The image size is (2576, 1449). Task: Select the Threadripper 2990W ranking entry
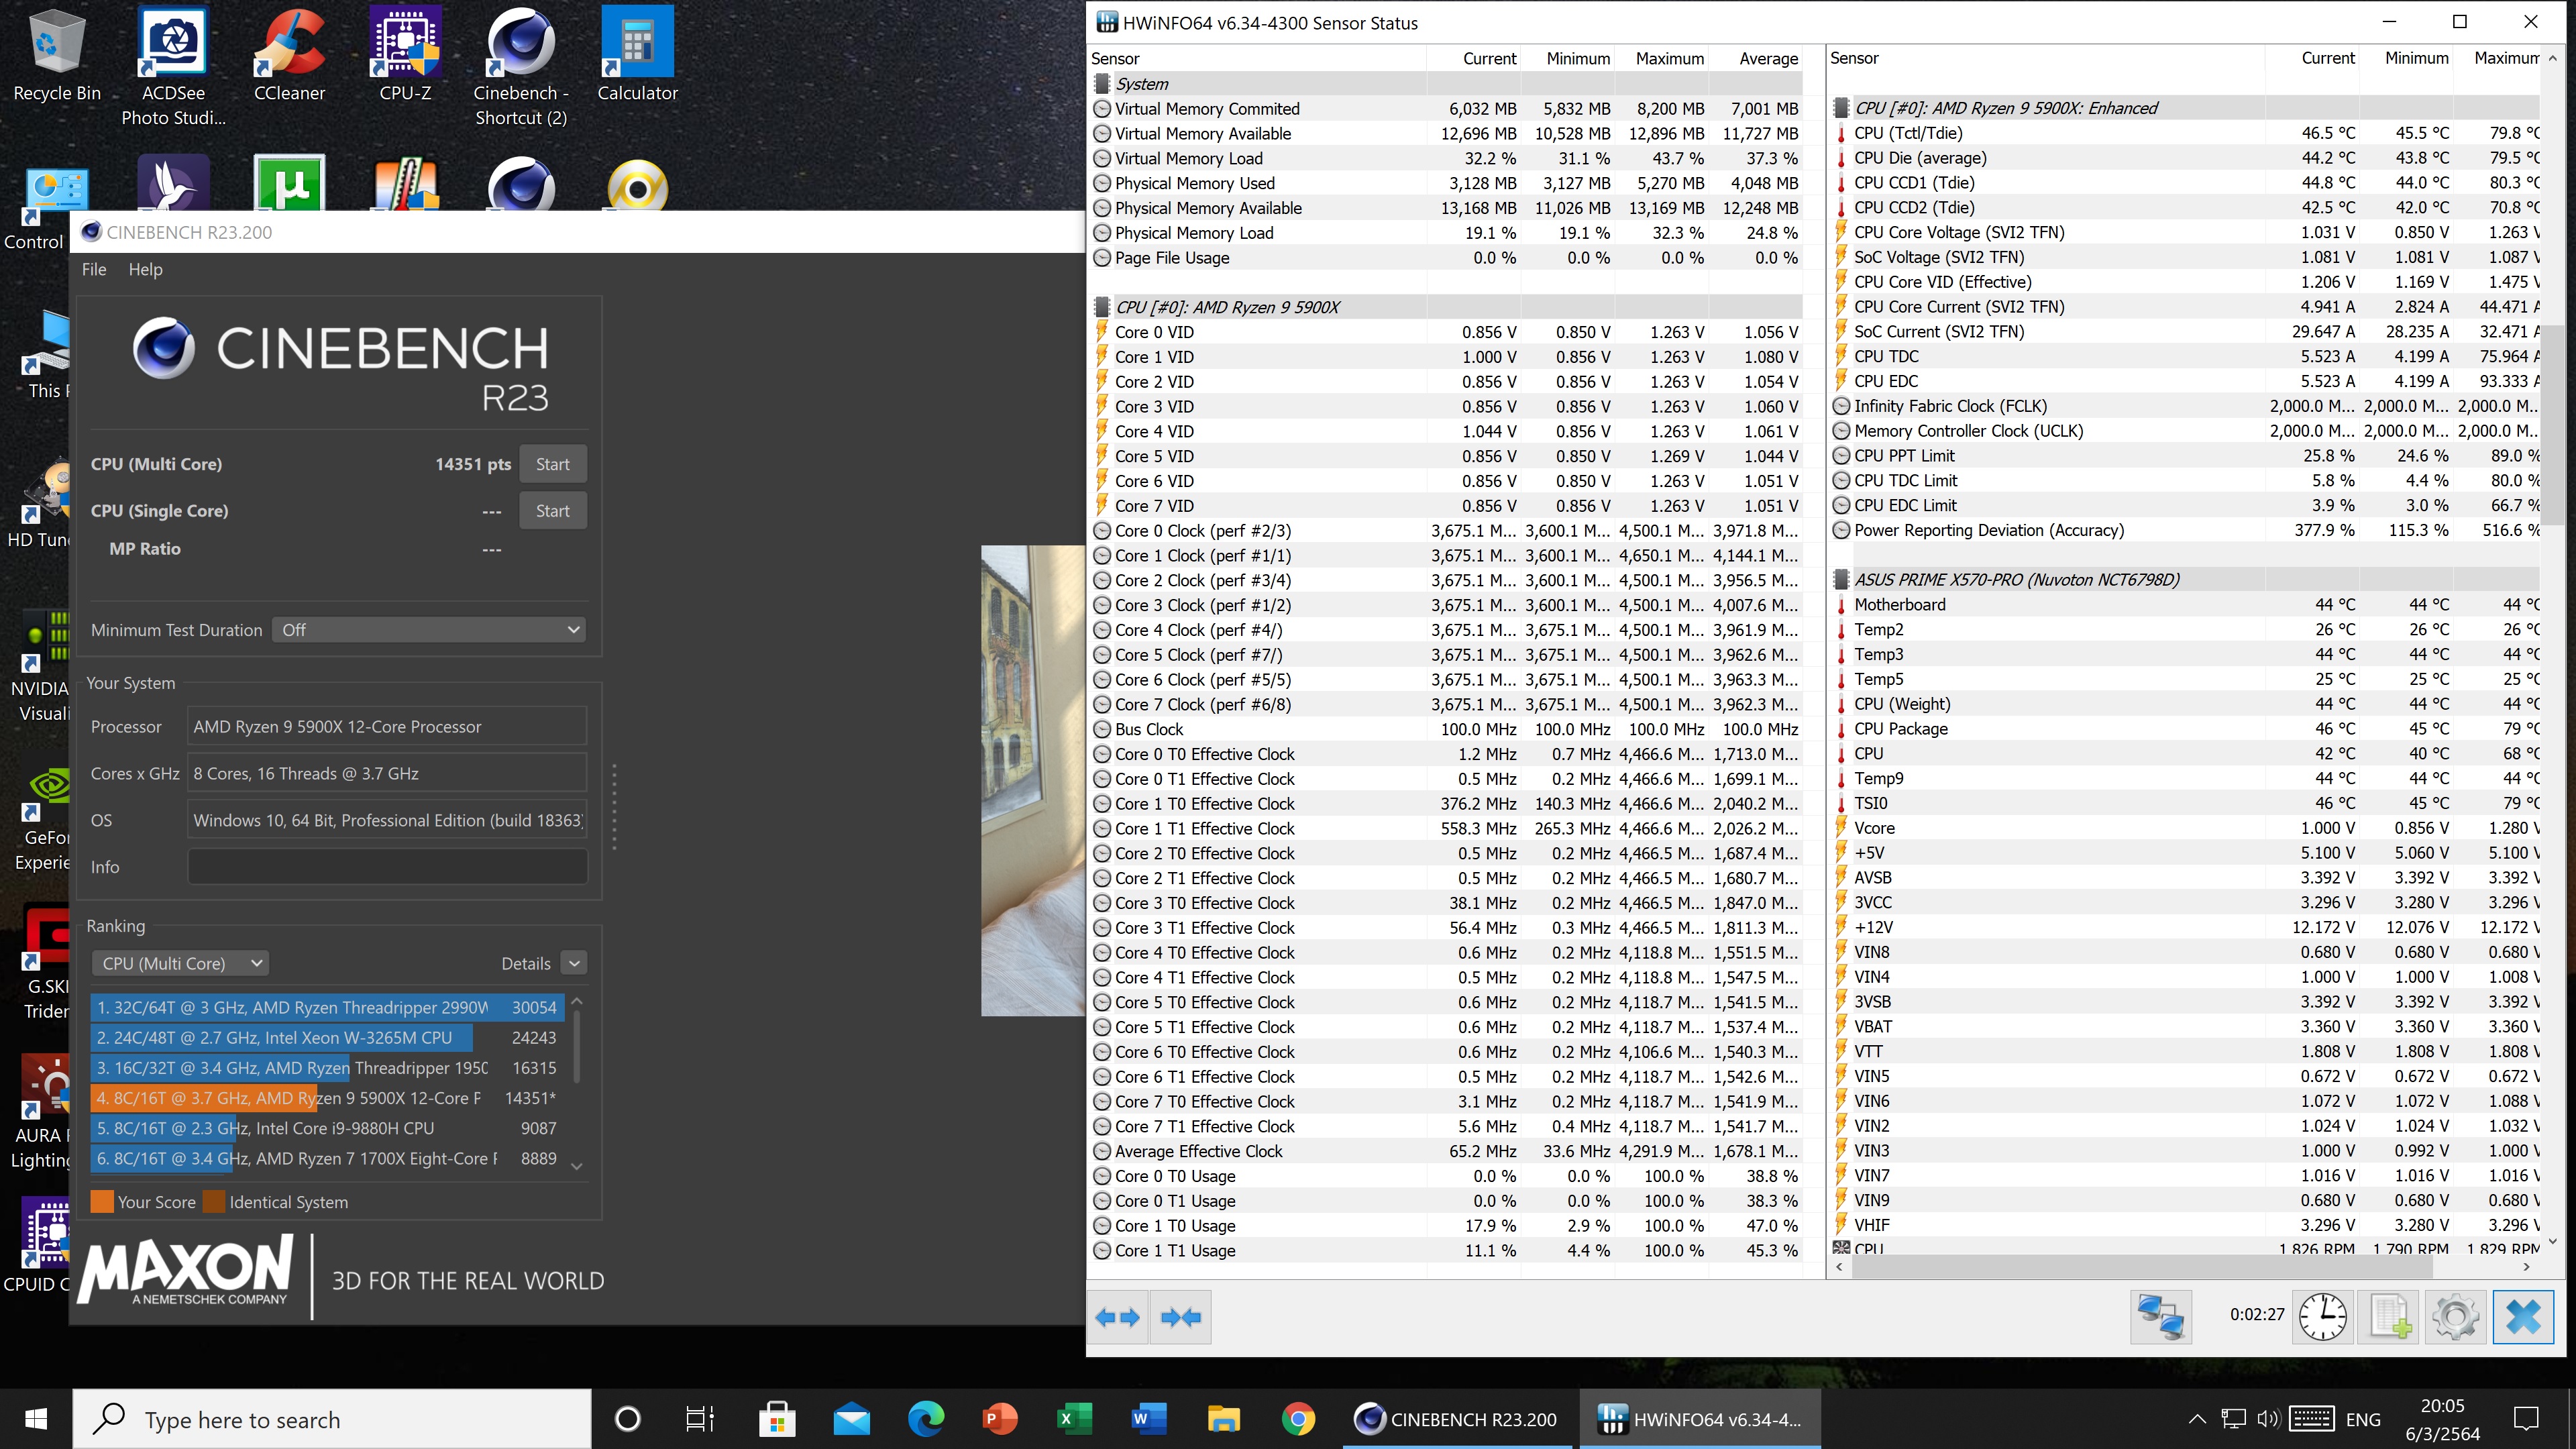(x=328, y=1007)
